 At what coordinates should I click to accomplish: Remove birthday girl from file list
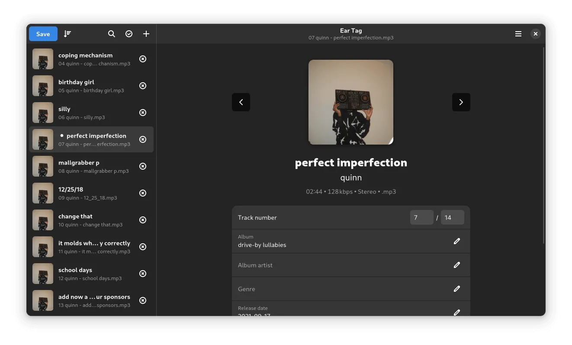pyautogui.click(x=143, y=86)
